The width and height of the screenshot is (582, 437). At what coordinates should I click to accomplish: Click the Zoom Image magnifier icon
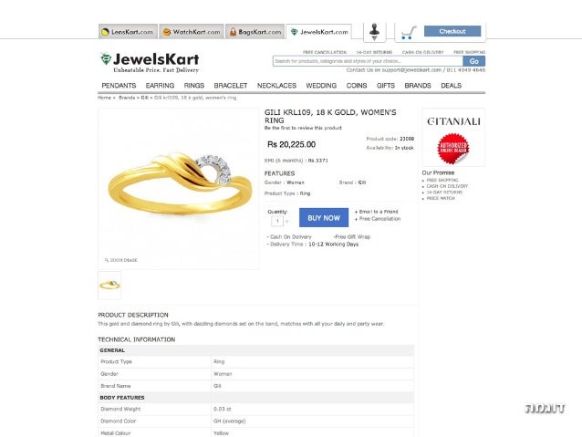pos(107,260)
